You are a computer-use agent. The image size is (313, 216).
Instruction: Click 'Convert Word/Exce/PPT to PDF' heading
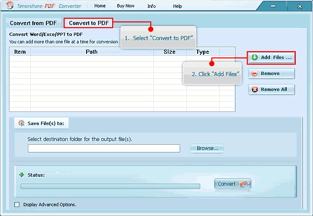coord(46,34)
